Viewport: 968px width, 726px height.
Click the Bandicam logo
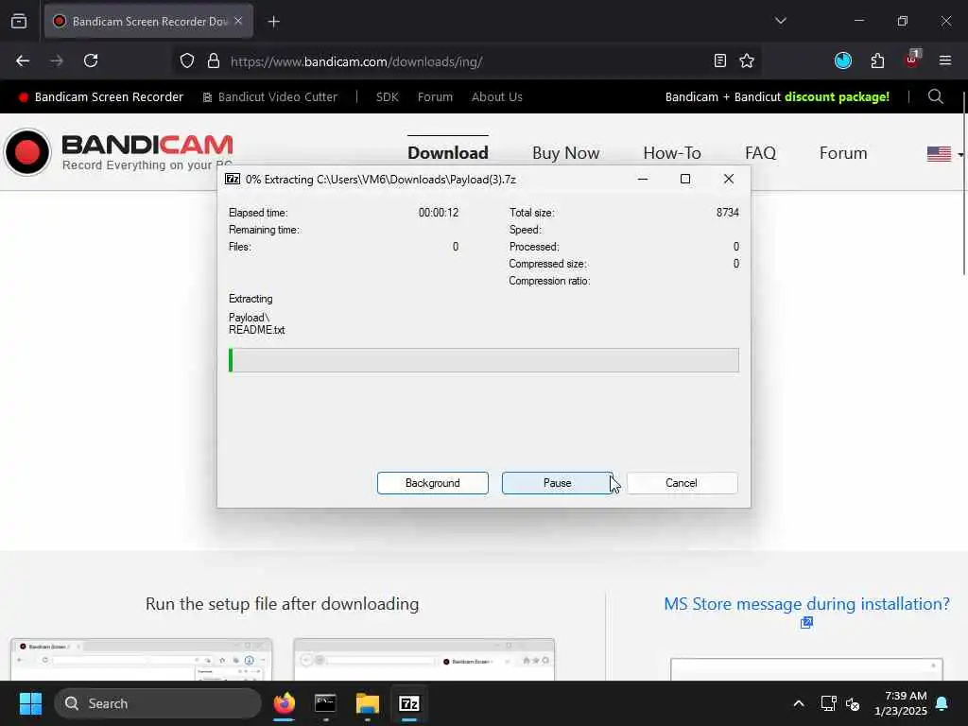tap(118, 152)
